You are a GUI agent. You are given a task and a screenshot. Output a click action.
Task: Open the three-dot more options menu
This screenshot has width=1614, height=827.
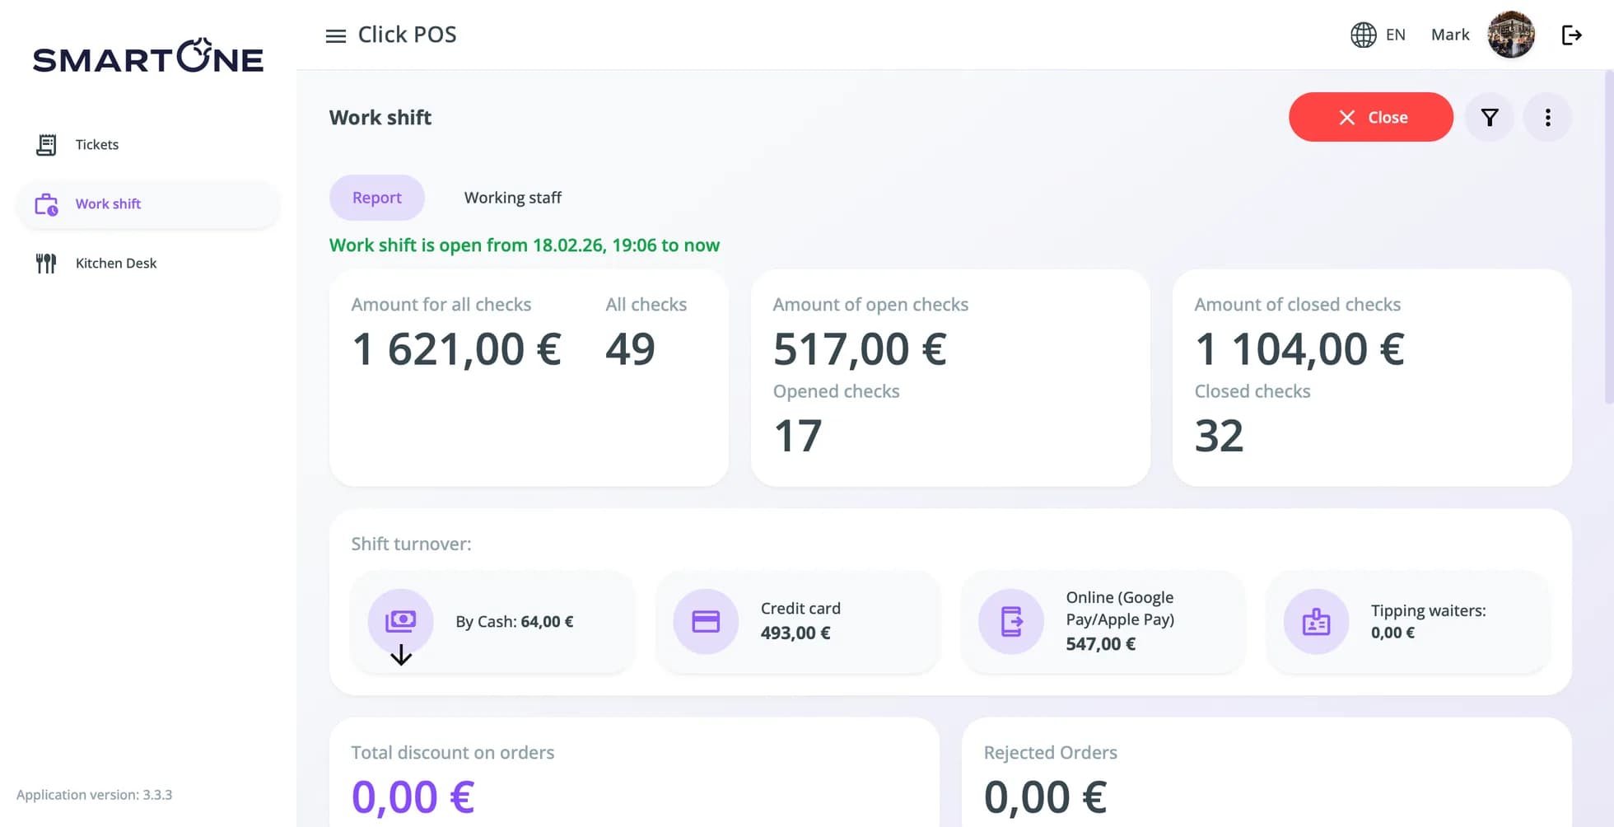click(1547, 117)
